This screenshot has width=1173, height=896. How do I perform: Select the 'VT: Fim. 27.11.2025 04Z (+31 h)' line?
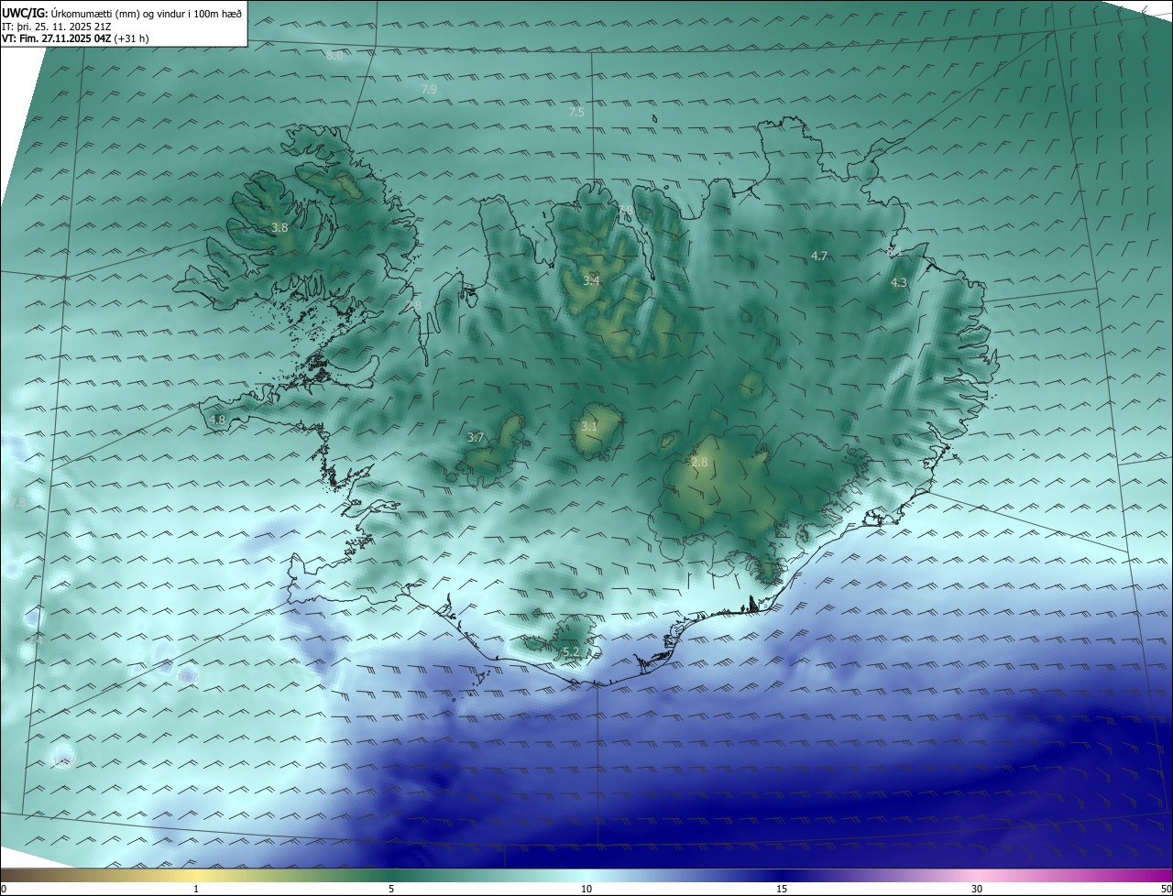pos(75,38)
